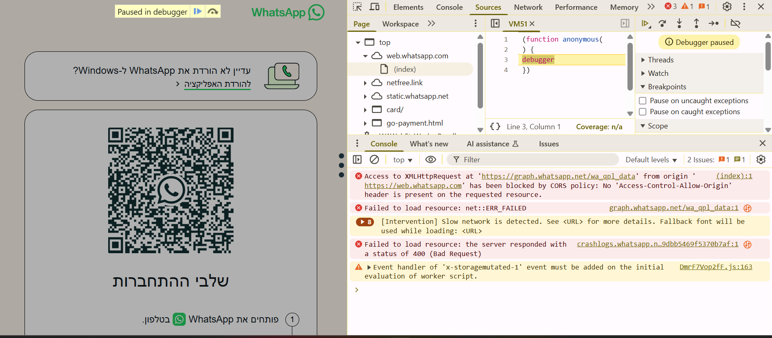772x338 pixels.
Task: Expand the Threads section
Action: 643,60
